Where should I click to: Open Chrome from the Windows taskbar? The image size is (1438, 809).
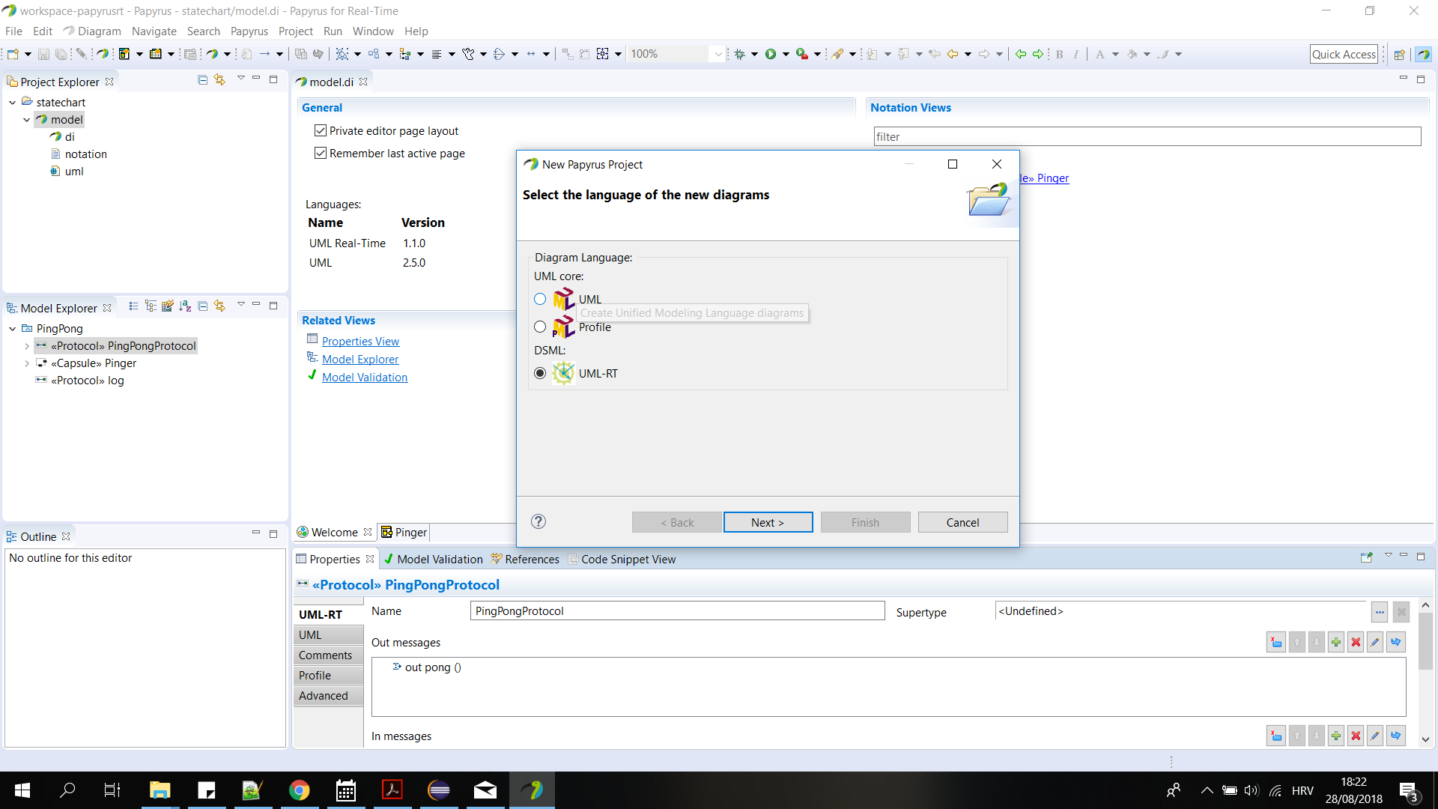[x=300, y=790]
